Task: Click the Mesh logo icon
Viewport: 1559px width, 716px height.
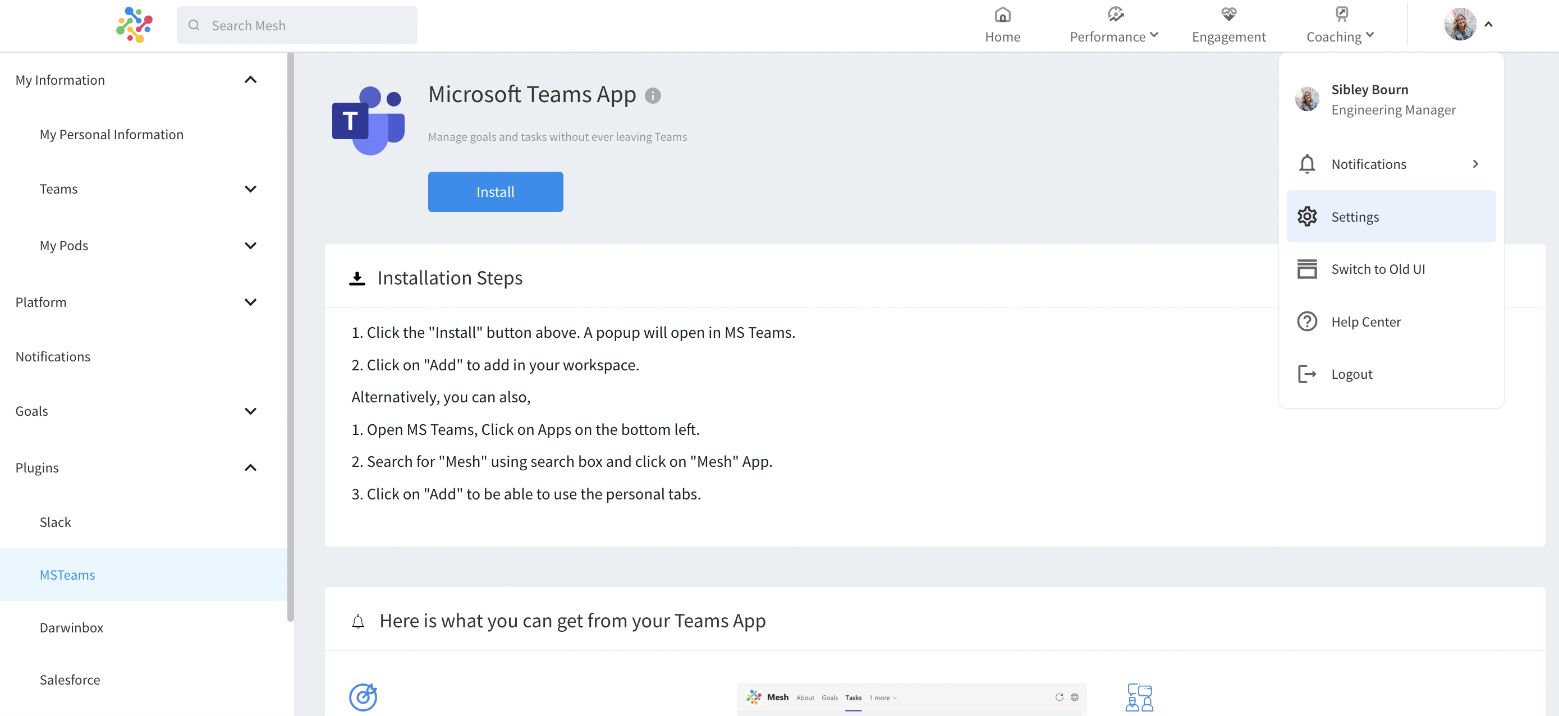Action: (x=134, y=25)
